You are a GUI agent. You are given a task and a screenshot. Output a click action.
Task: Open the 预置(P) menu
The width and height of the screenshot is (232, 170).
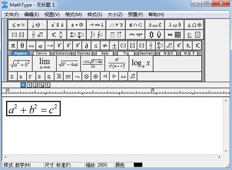[135, 14]
